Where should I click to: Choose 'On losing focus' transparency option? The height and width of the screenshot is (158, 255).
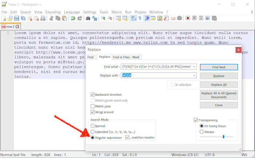coord(201,126)
